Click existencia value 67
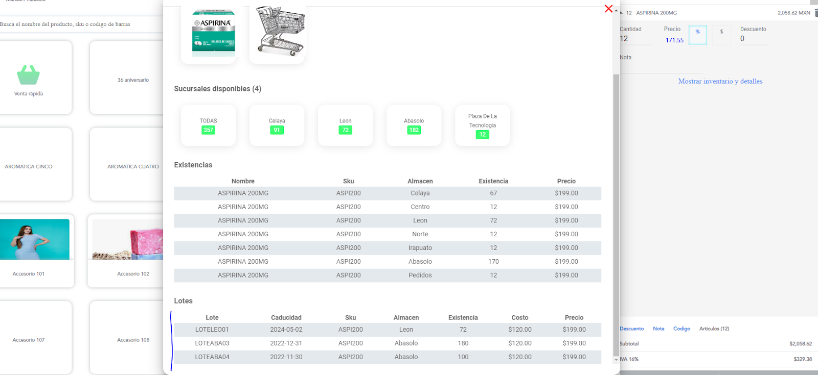The height and width of the screenshot is (375, 818). point(493,193)
